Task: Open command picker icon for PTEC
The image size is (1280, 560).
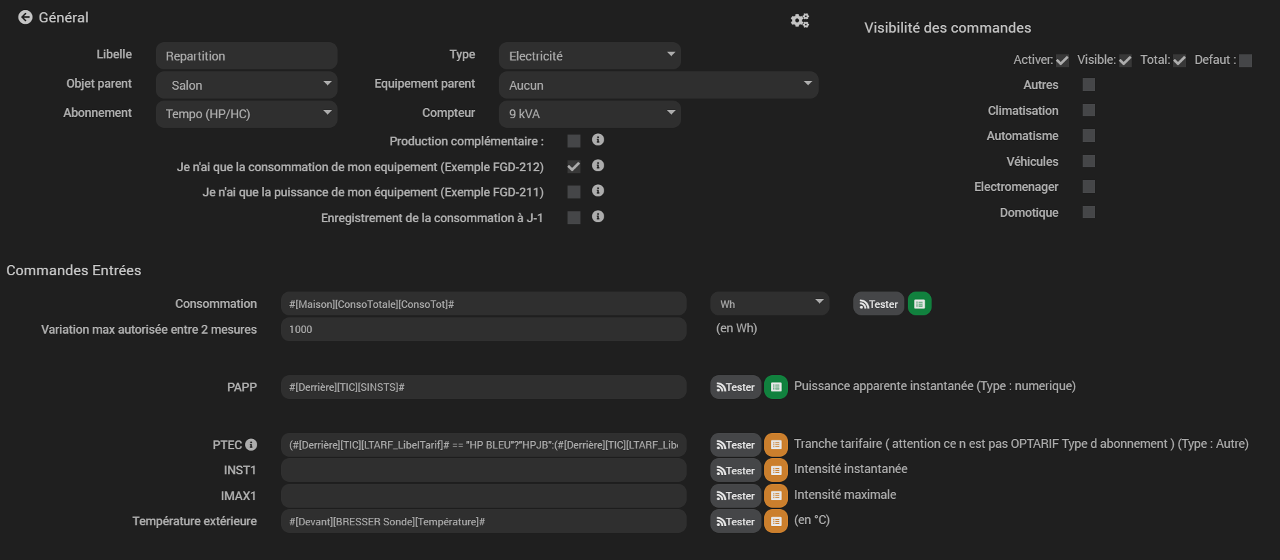Action: (x=776, y=444)
